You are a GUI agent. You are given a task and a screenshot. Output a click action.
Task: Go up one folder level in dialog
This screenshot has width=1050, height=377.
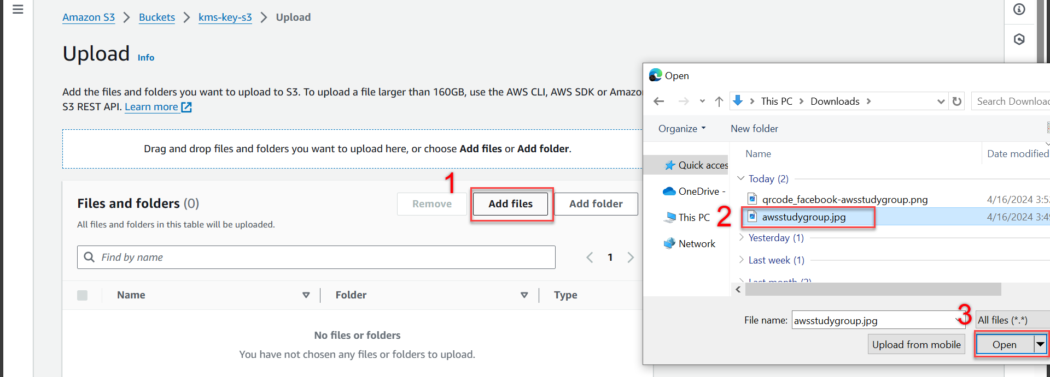click(719, 101)
